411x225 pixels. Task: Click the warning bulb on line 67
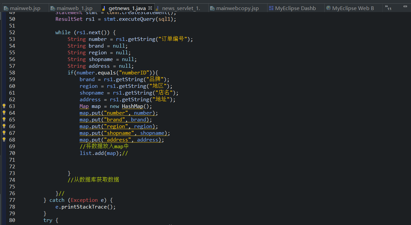click(4, 133)
